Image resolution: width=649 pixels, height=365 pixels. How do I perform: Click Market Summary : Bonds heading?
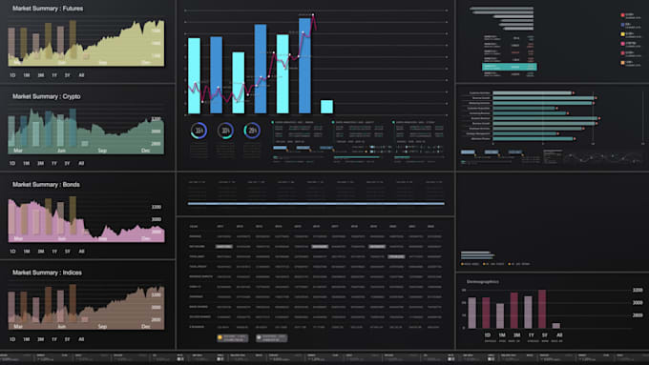46,184
